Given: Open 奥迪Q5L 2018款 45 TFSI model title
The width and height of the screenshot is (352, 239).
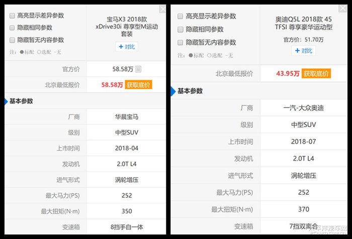Looking at the screenshot, I should tap(304, 23).
